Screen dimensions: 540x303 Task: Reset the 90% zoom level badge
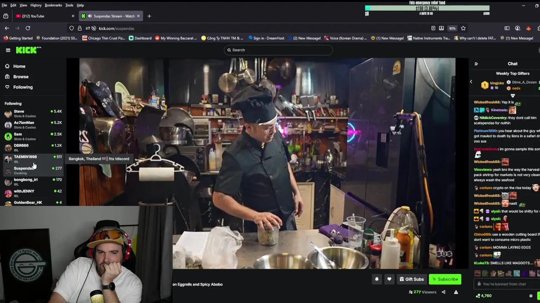coord(452,28)
